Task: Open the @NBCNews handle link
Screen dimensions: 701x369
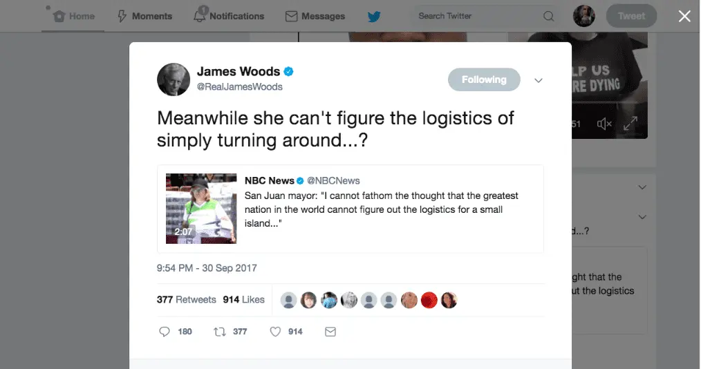Action: [333, 180]
